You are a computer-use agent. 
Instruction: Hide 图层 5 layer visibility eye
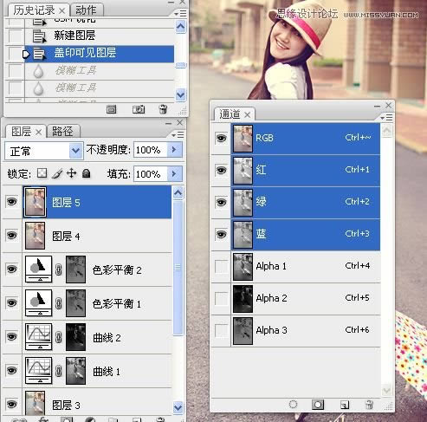point(11,201)
